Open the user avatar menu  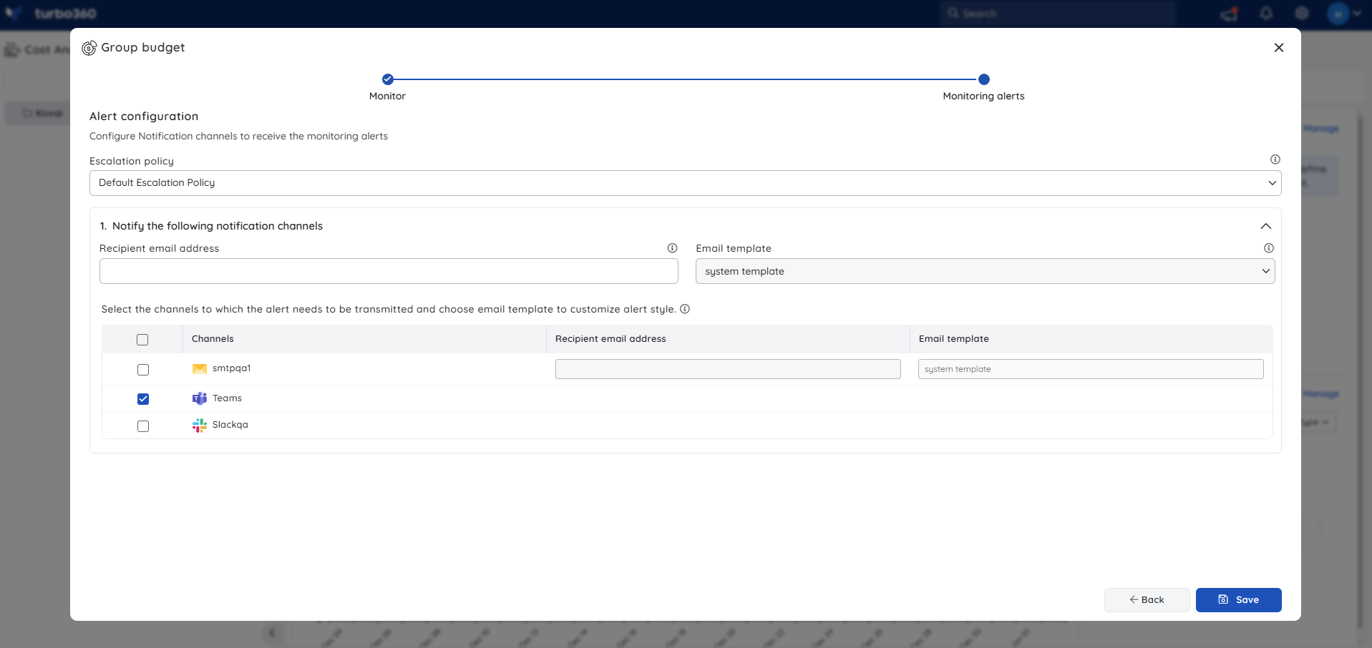(x=1343, y=14)
